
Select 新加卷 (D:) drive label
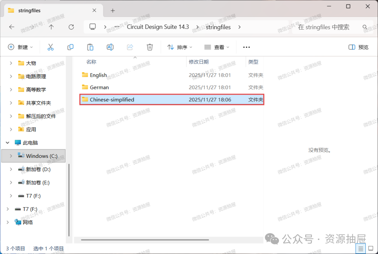click(38, 169)
